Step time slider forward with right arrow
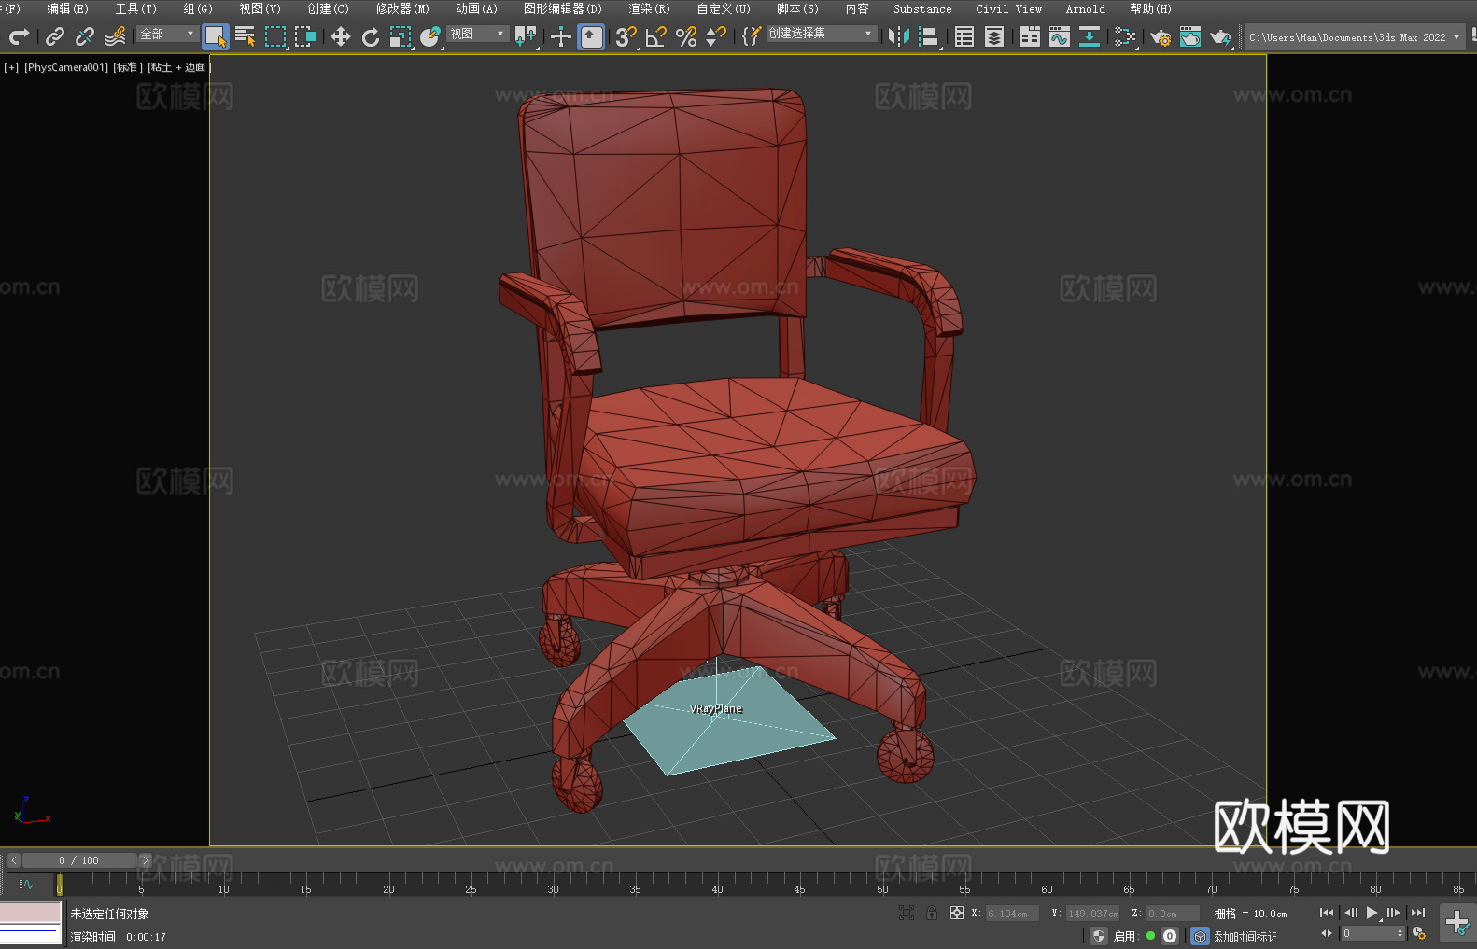 pyautogui.click(x=145, y=860)
